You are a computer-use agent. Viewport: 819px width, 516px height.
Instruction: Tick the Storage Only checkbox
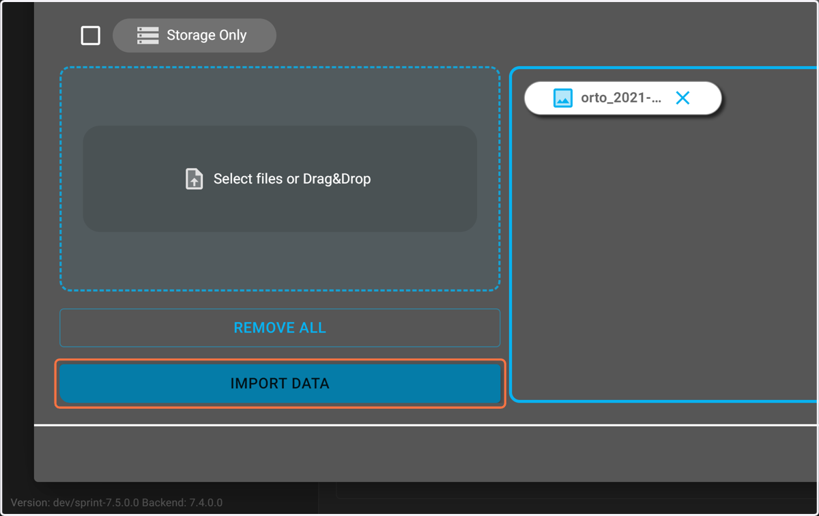pyautogui.click(x=91, y=35)
